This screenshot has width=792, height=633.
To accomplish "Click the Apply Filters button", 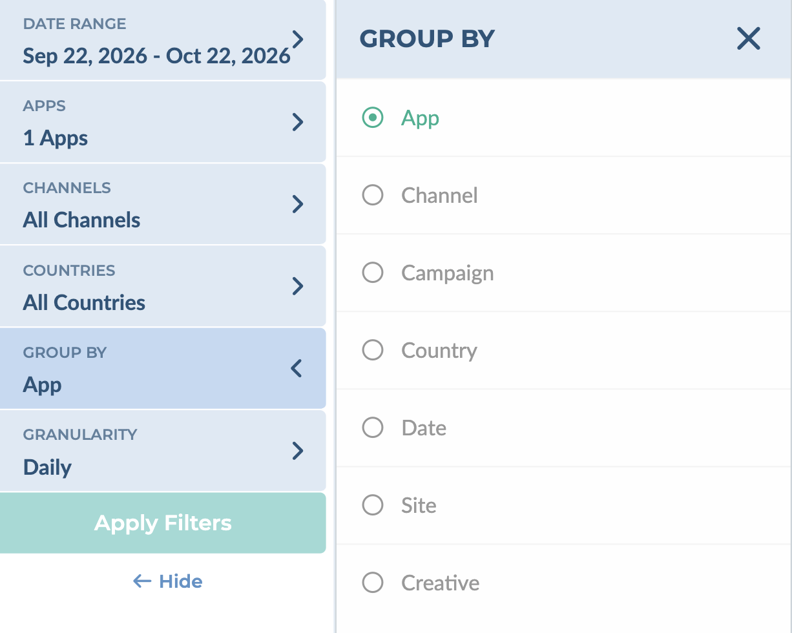I will [163, 523].
